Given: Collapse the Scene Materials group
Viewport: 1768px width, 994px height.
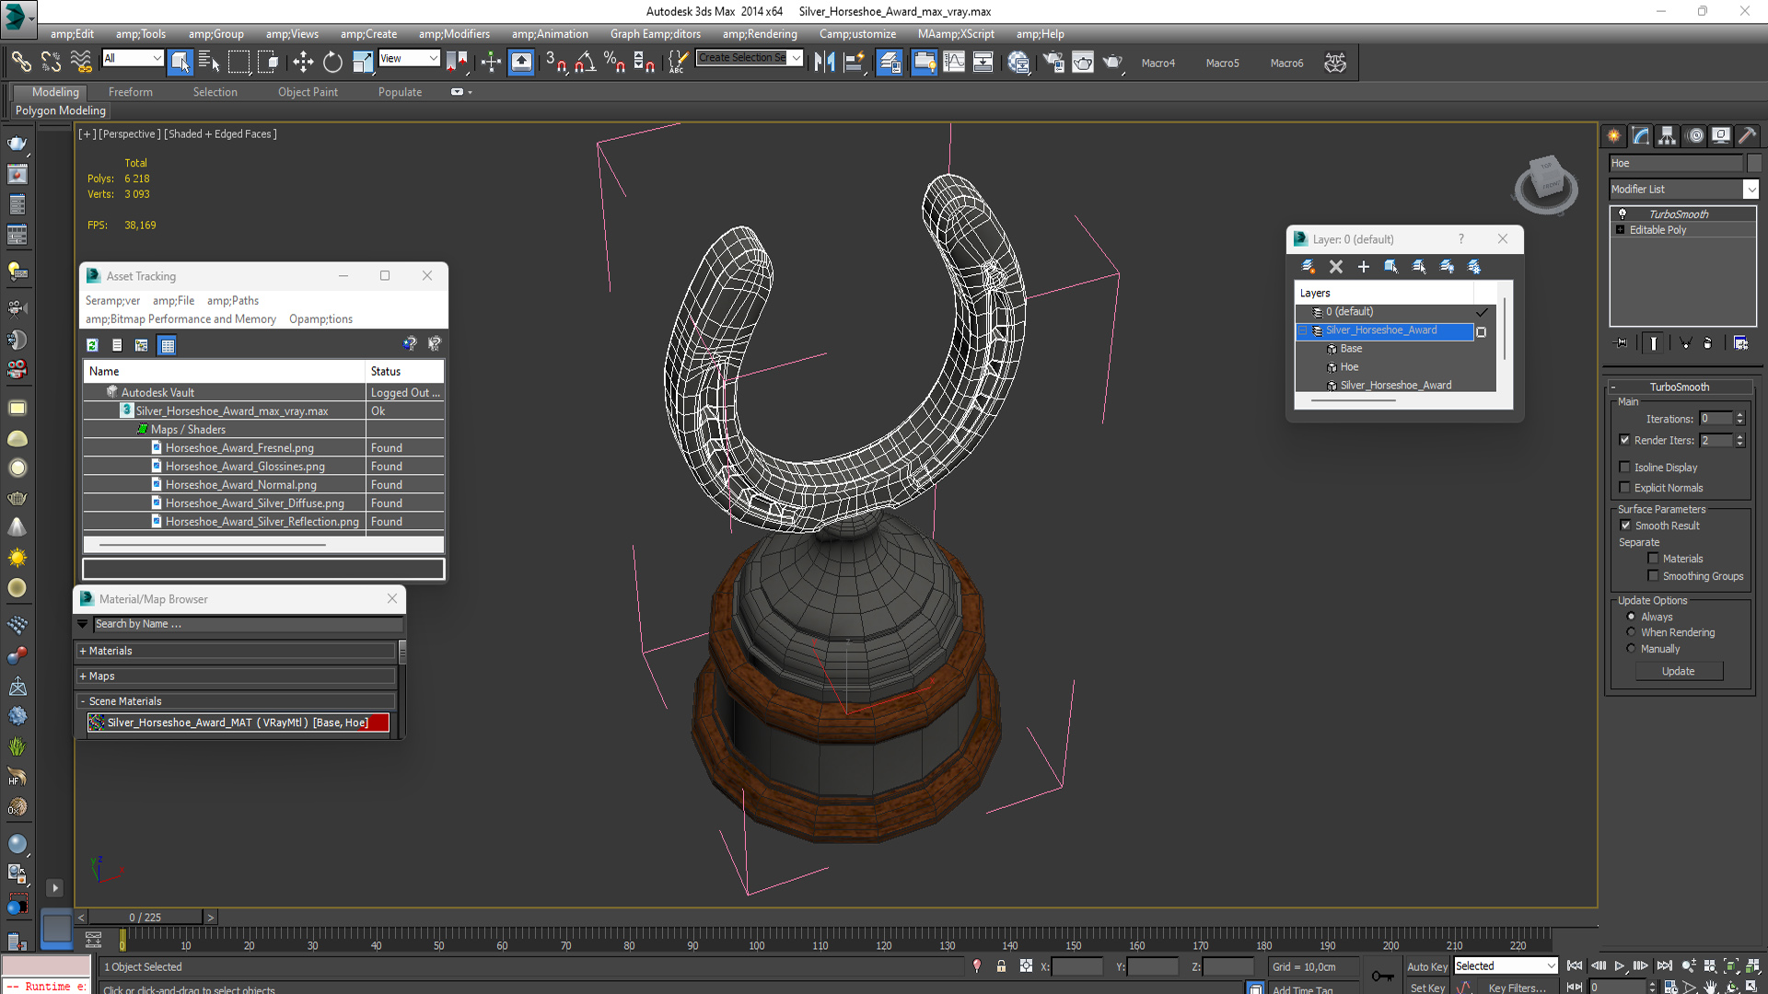Looking at the screenshot, I should (x=238, y=701).
